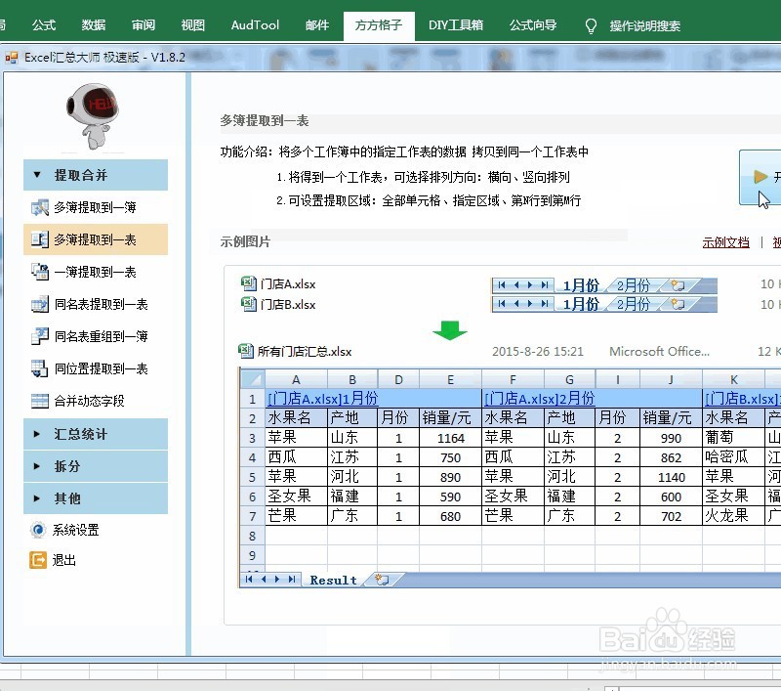This screenshot has height=691, width=781.
Task: Click the lightbulb search icon
Action: (x=591, y=26)
